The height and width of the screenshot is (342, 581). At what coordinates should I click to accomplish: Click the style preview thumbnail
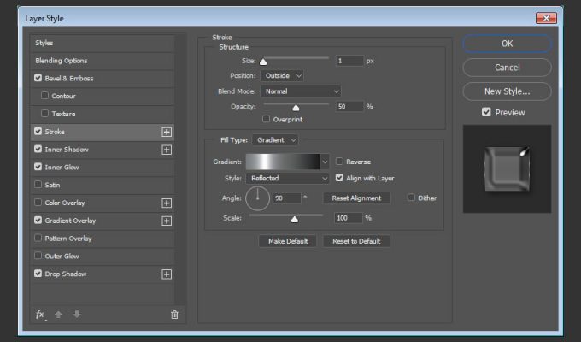click(x=507, y=168)
